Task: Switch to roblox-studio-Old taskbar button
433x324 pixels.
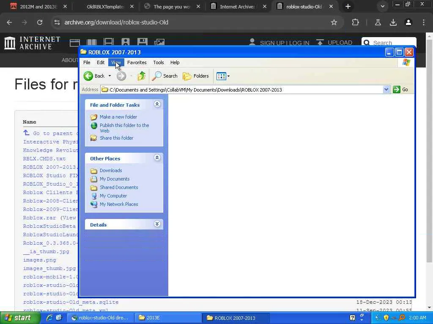Action: [x=101, y=318]
